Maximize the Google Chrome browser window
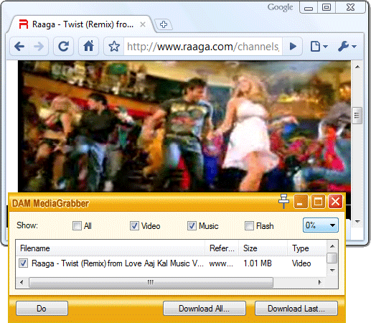This screenshot has width=371, height=323. click(327, 8)
